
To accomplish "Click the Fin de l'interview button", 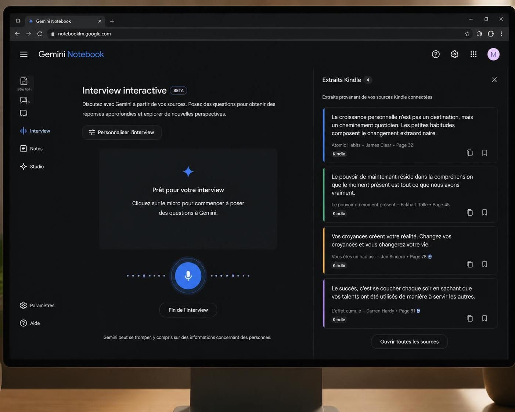I will click(x=188, y=310).
